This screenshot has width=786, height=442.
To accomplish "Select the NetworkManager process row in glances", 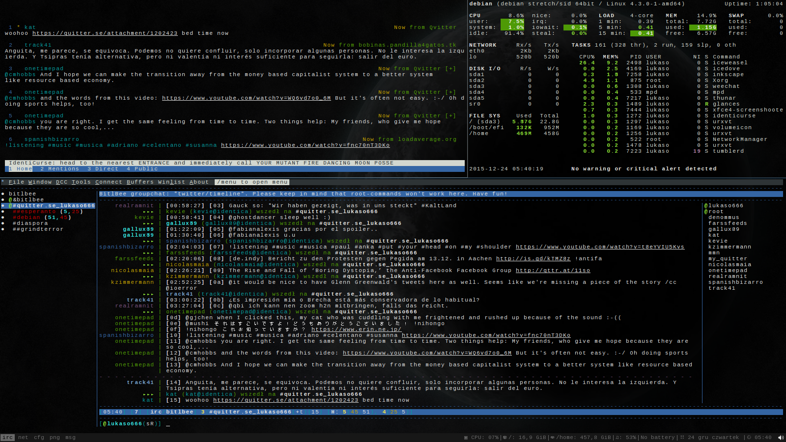I will pos(673,139).
